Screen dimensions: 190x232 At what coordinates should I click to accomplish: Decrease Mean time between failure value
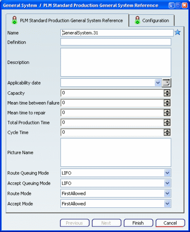(x=167, y=105)
